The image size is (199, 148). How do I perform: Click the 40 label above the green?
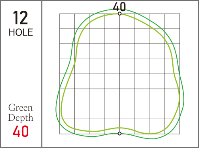click(x=119, y=7)
